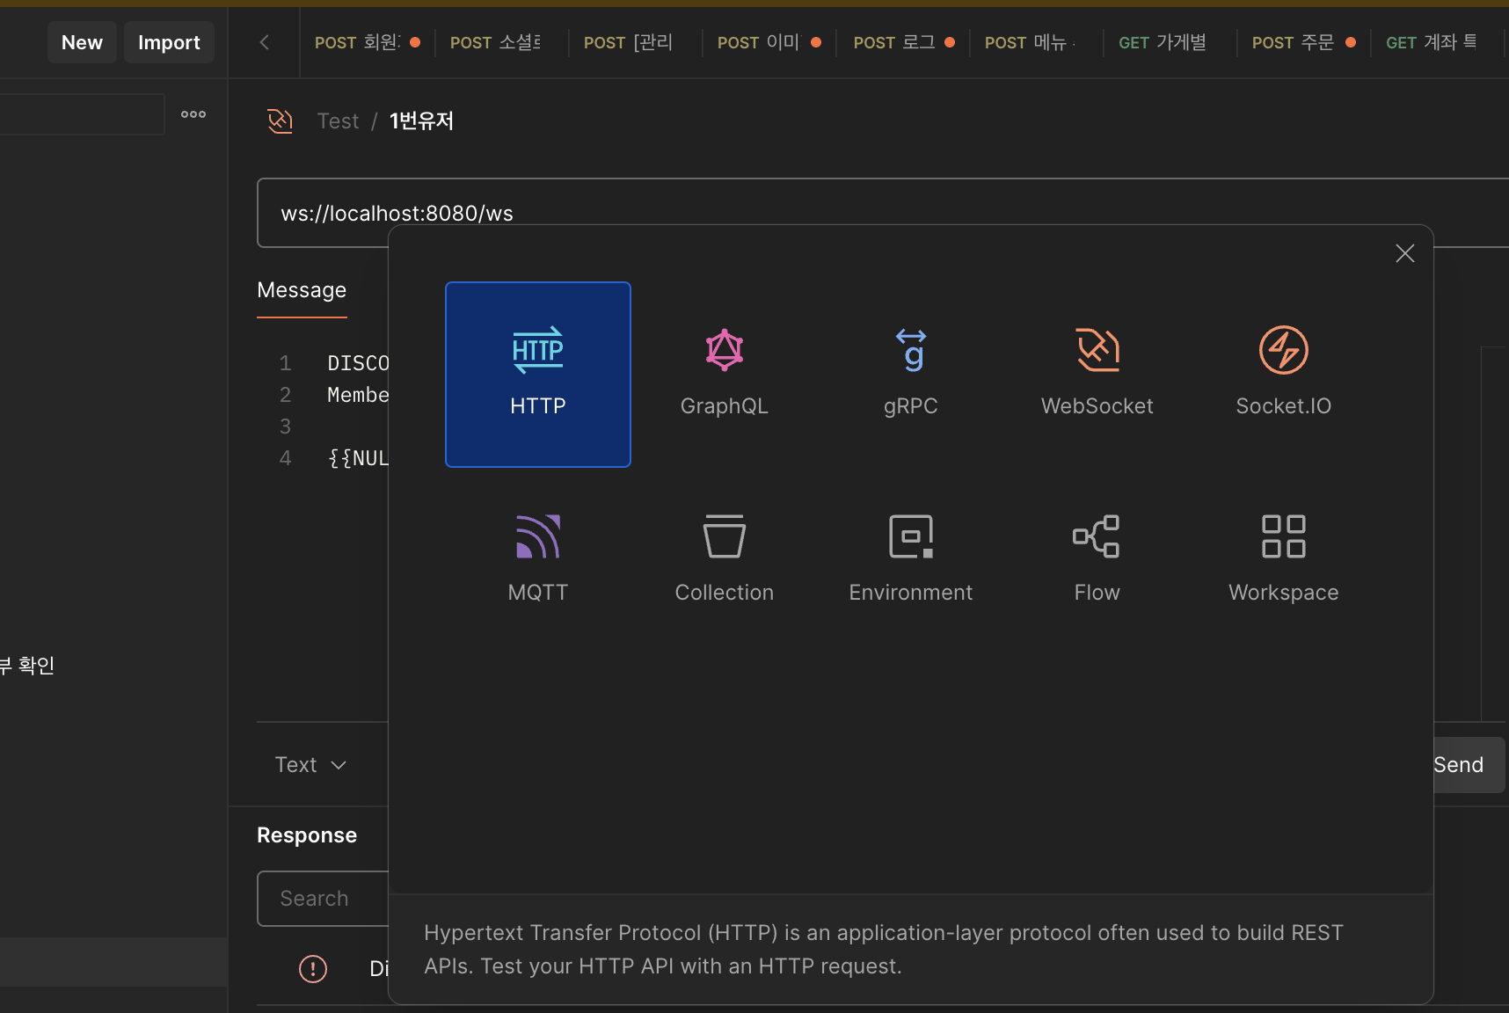The image size is (1509, 1013).
Task: Click the Test breadcrumb link
Action: pos(338,121)
